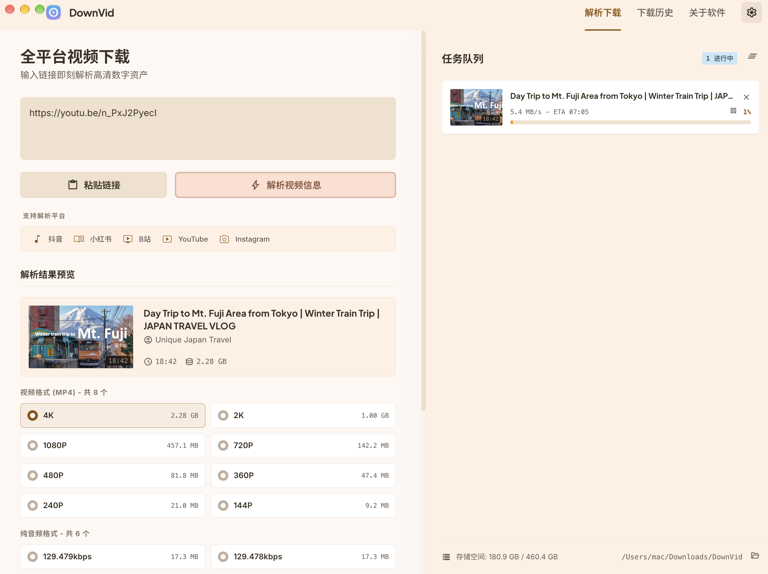768x574 pixels.
Task: Select the YouTube play icon
Action: click(x=167, y=239)
